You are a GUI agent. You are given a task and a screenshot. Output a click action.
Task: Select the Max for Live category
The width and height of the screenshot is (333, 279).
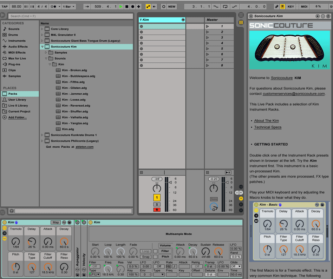pyautogui.click(x=17, y=58)
